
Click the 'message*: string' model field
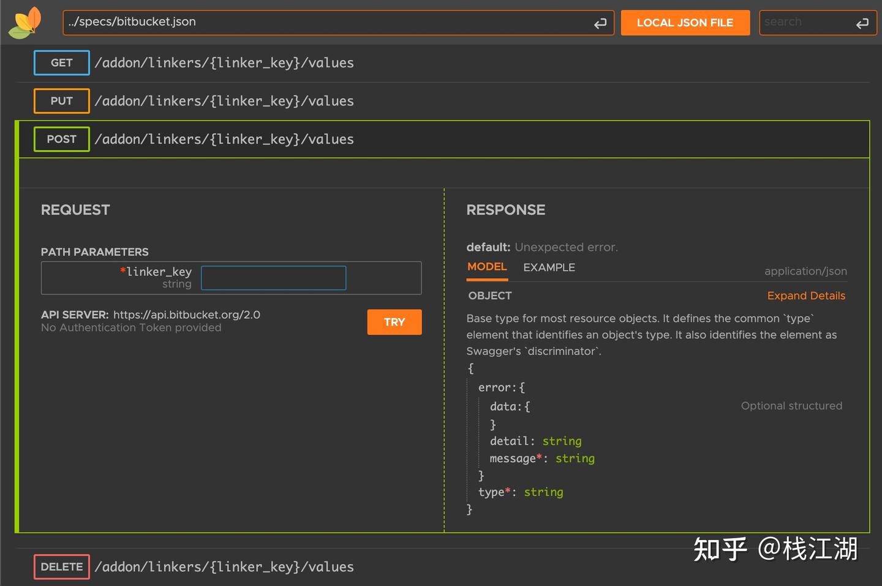pos(542,459)
